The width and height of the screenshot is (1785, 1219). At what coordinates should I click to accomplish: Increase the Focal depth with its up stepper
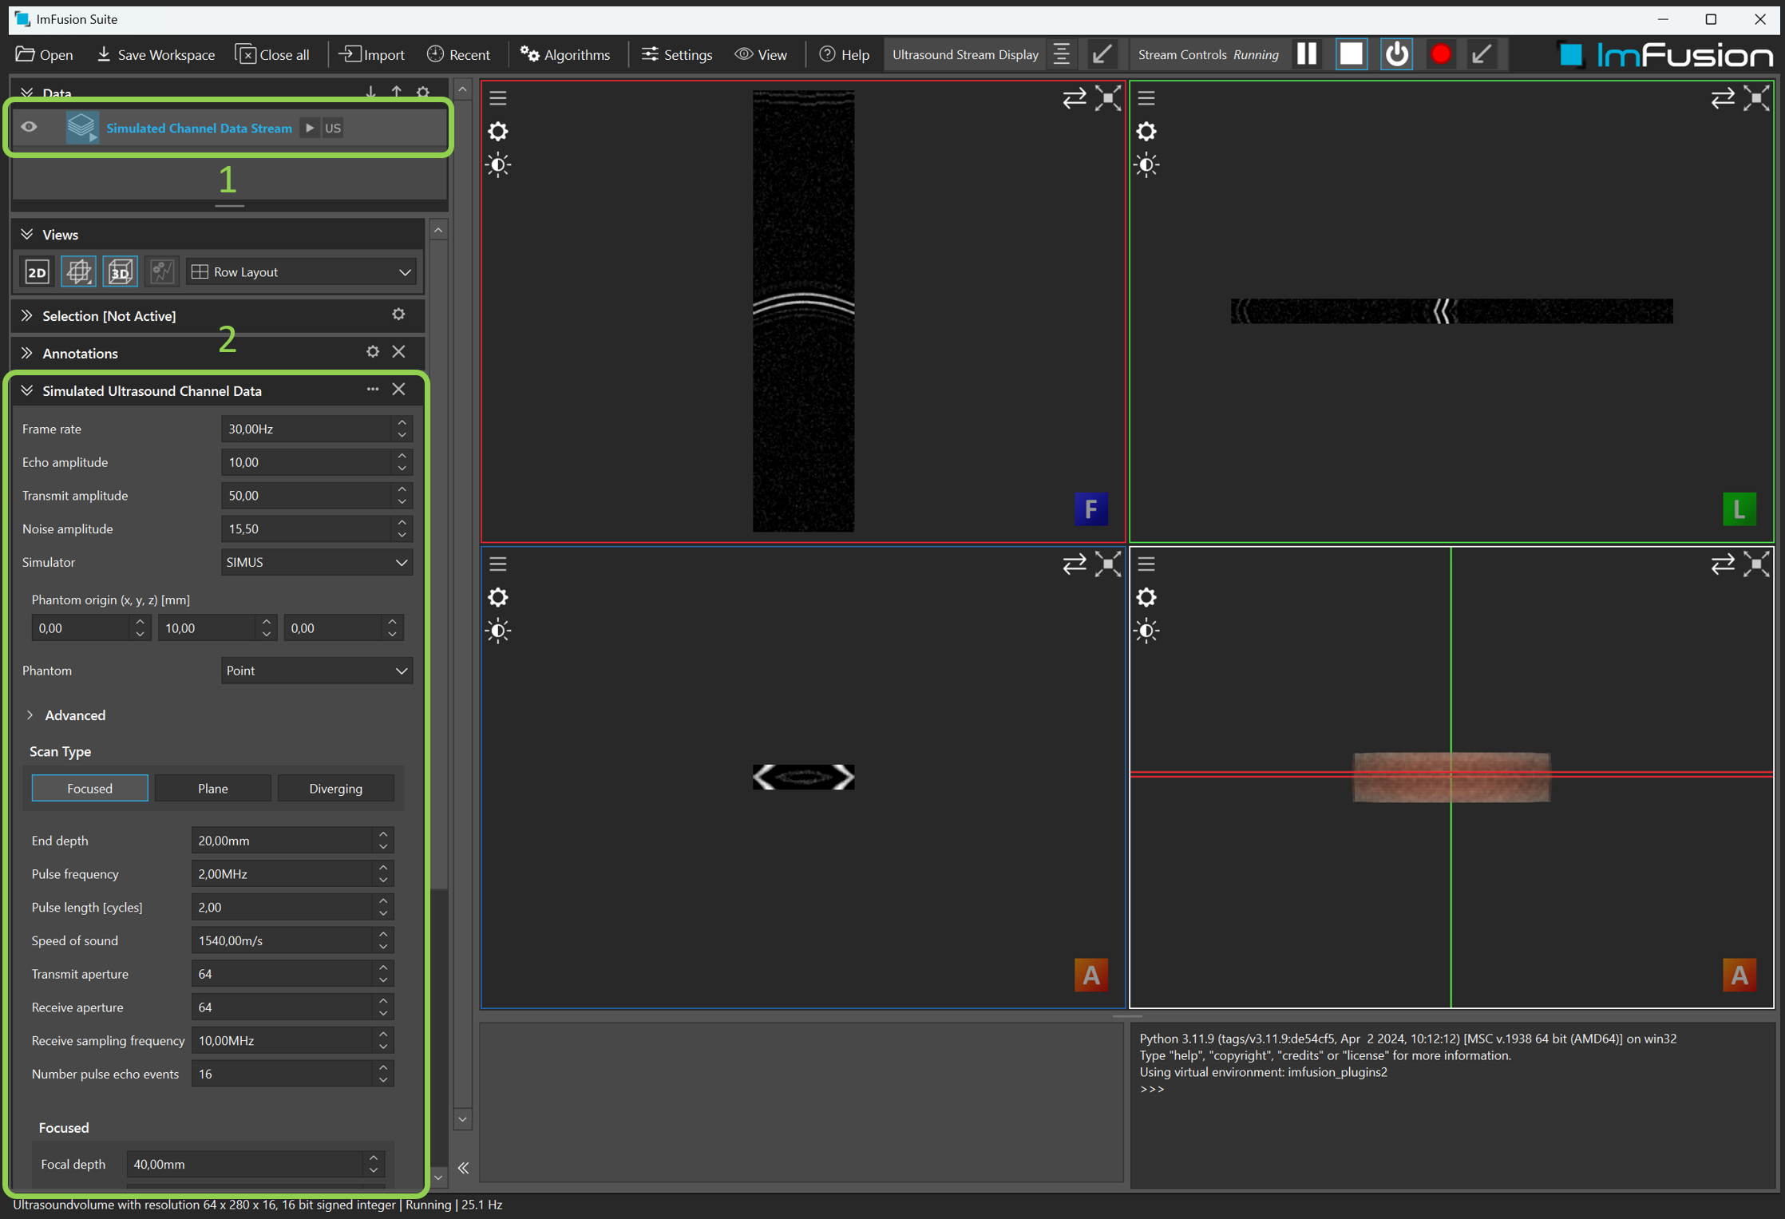(372, 1158)
